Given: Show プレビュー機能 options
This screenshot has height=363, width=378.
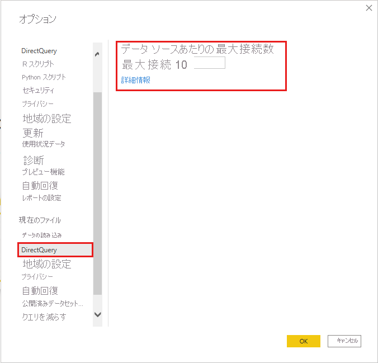Looking at the screenshot, I should point(44,172).
